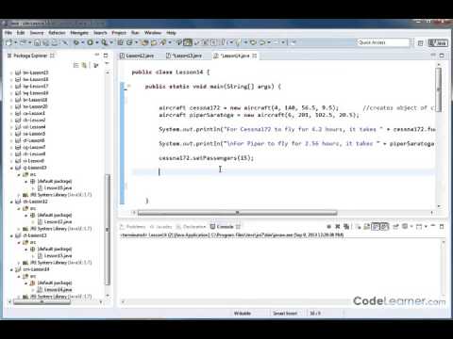
Task: Click the Pin Console icon
Action: coord(395,226)
